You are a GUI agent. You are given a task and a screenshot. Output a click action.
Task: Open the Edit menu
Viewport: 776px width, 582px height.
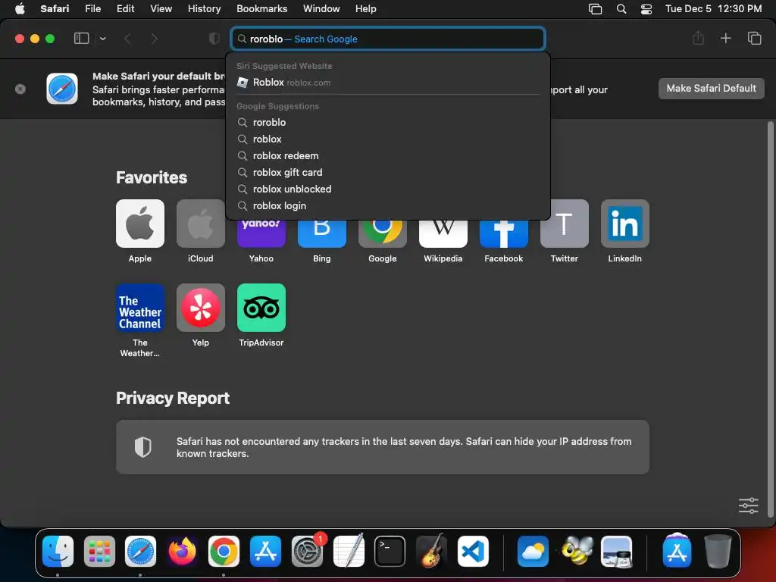[125, 8]
